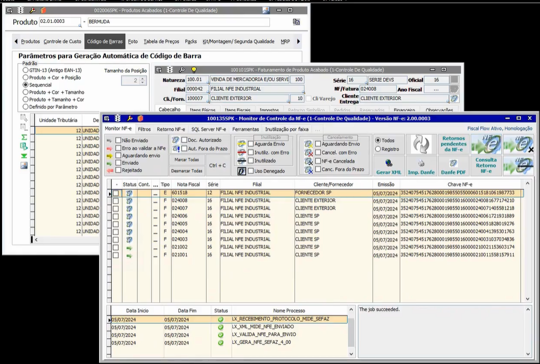540x364 pixels.
Task: Click the refresh arrows icon in NF-e monitor
Action: (421, 144)
